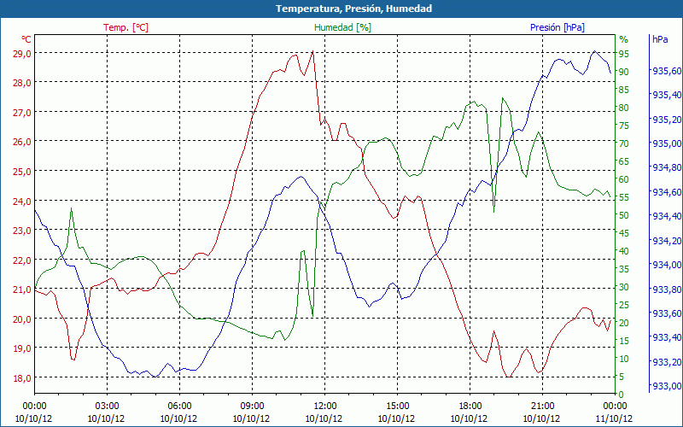
Task: Click temperature axis value '26,0'
Action: [22, 142]
